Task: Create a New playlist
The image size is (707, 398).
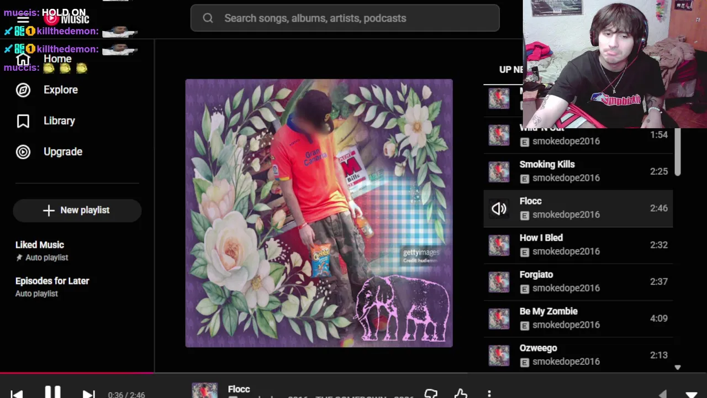Action: point(77,210)
